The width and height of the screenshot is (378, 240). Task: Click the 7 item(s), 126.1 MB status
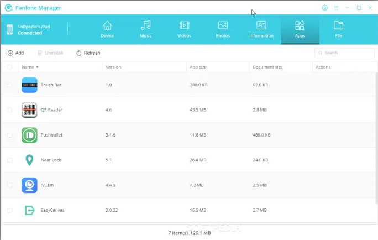190,233
